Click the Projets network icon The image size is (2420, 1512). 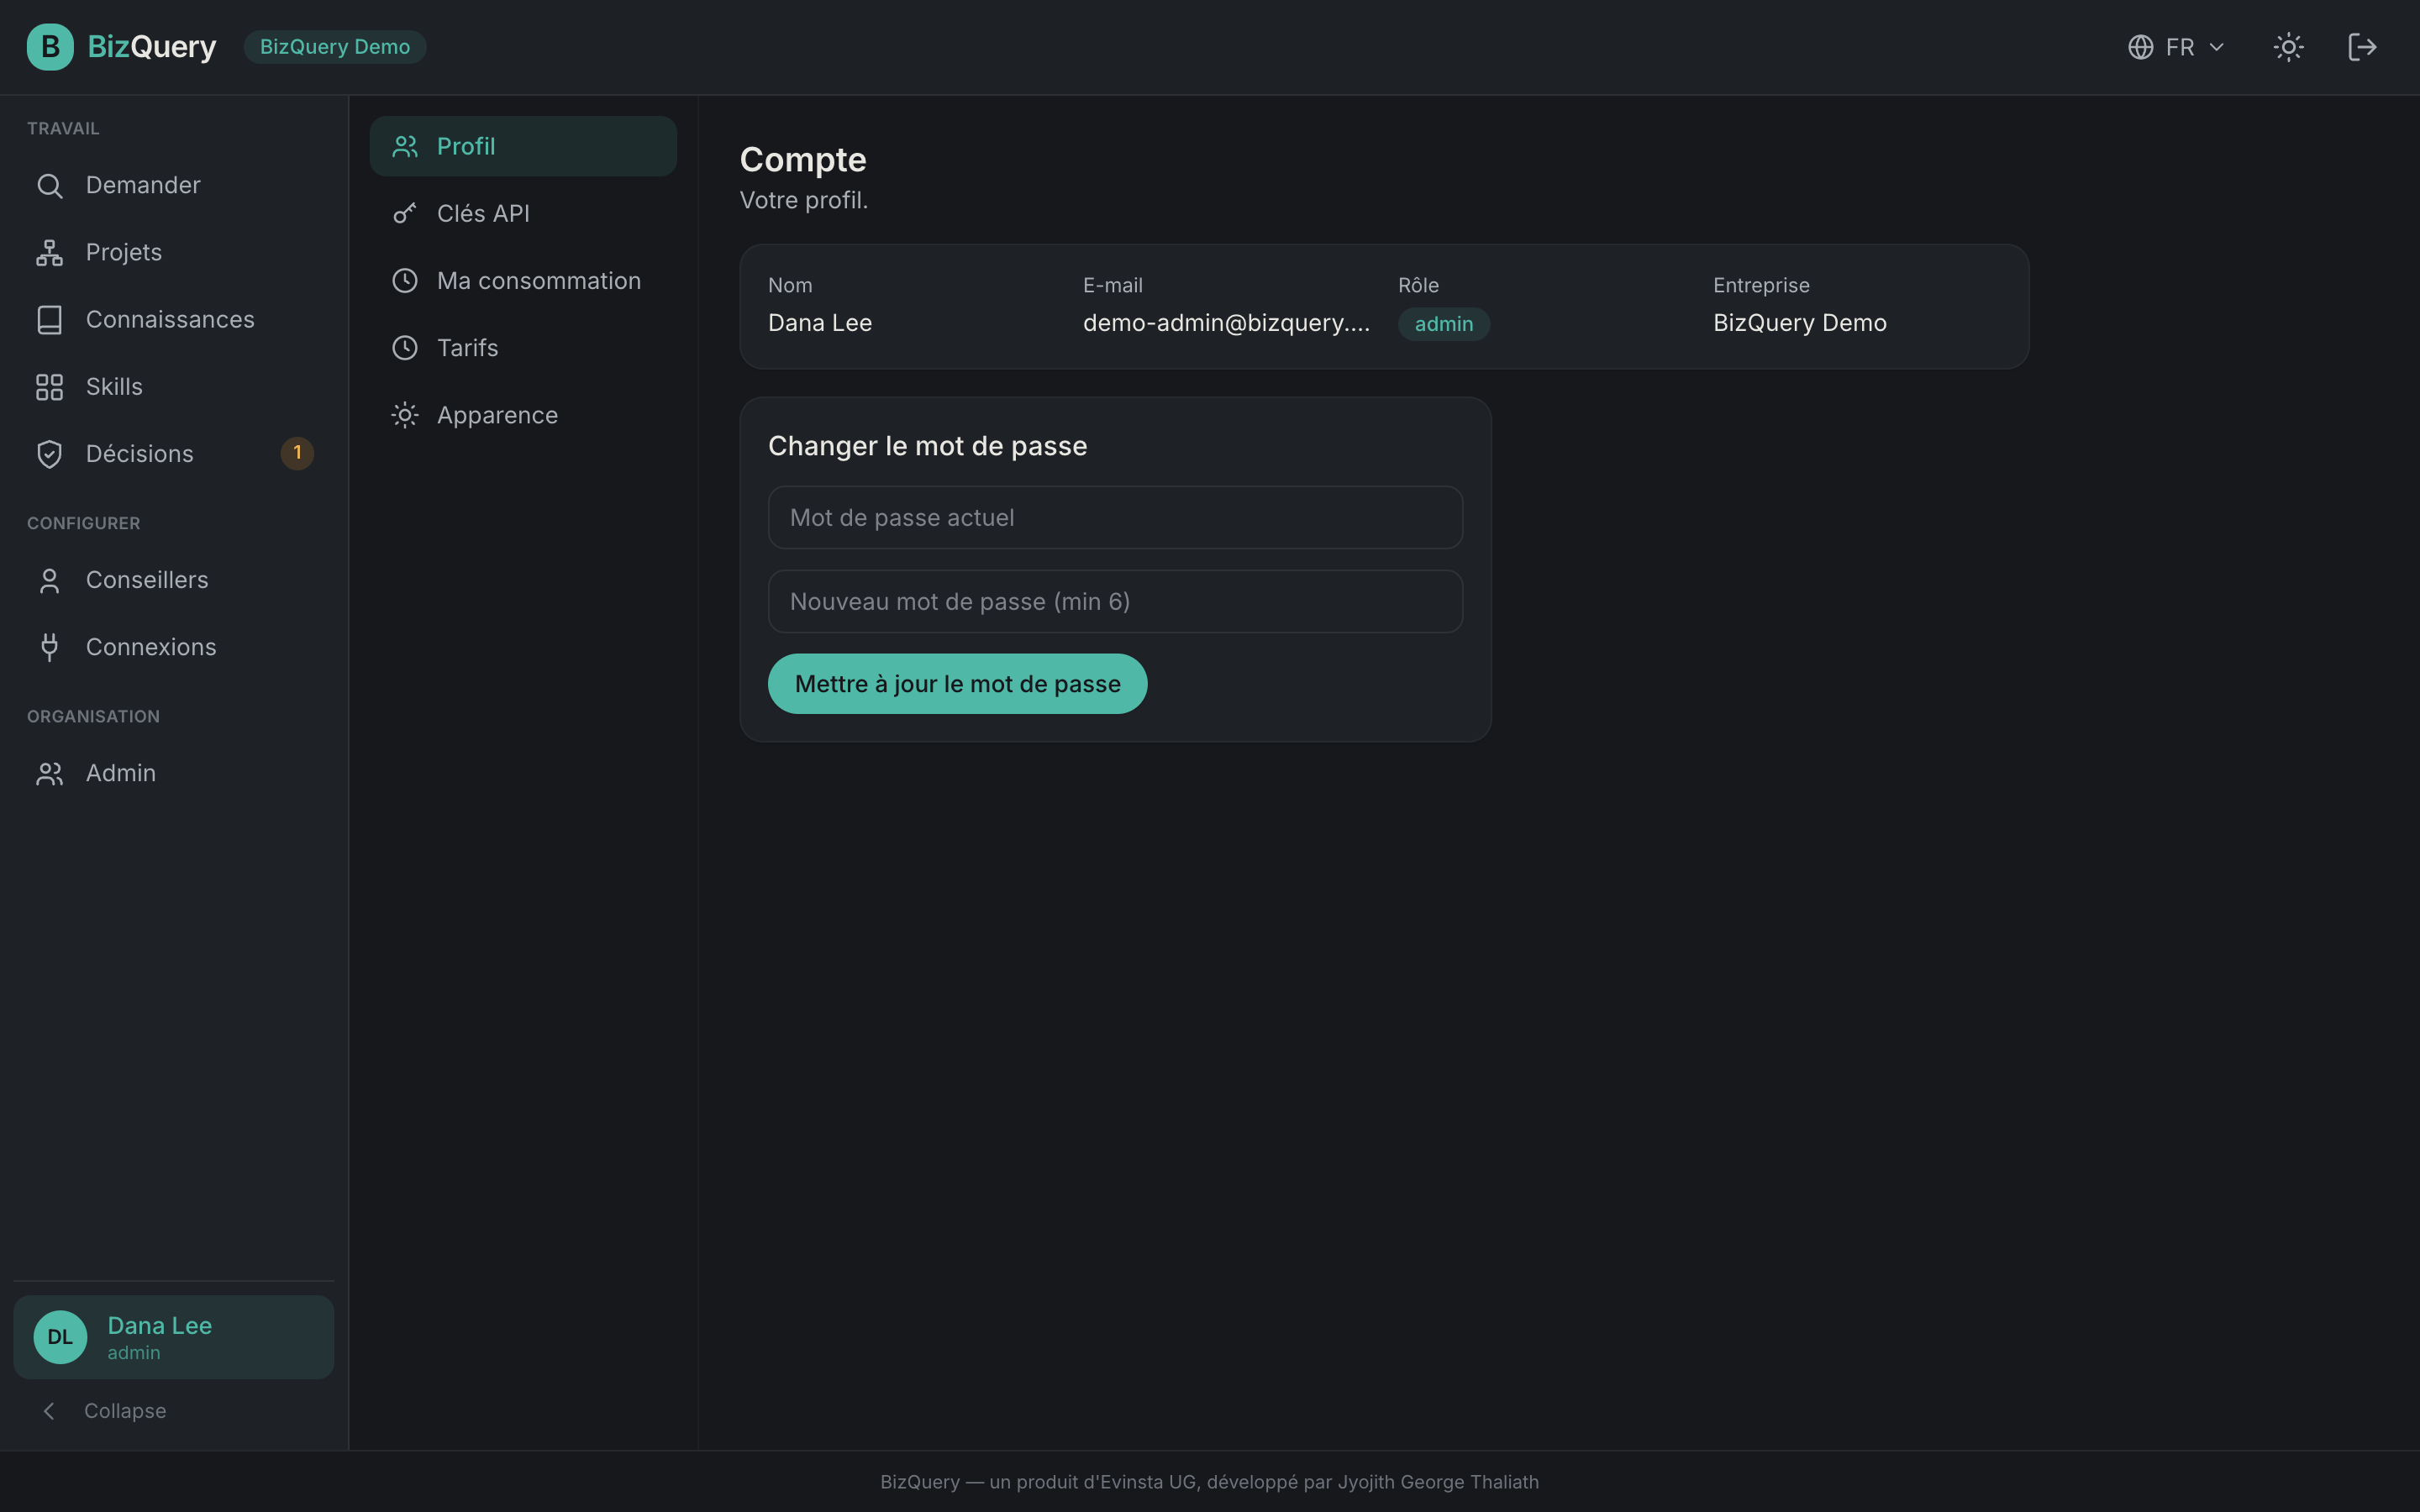50,253
